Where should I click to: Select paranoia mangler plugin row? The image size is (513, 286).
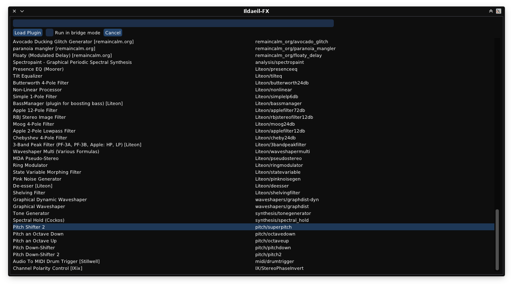[54, 48]
